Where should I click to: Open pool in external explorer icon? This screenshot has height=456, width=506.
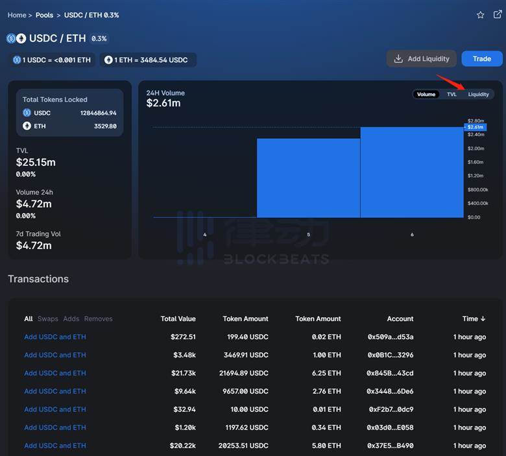click(x=498, y=14)
